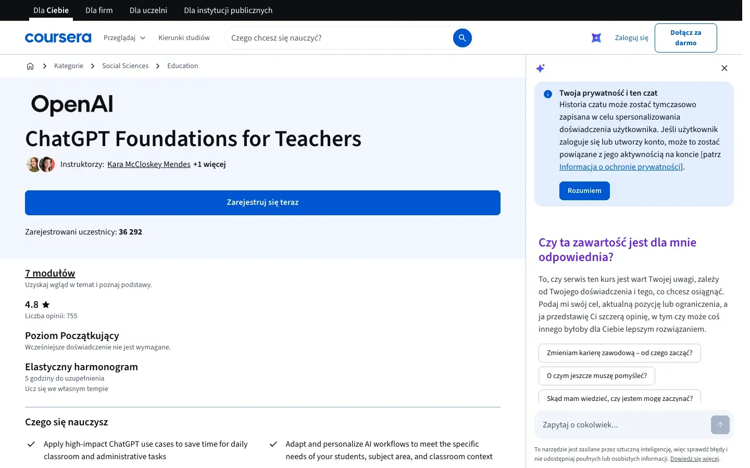Click the Czego się nauczysz heading
The width and height of the screenshot is (750, 468).
pos(67,422)
